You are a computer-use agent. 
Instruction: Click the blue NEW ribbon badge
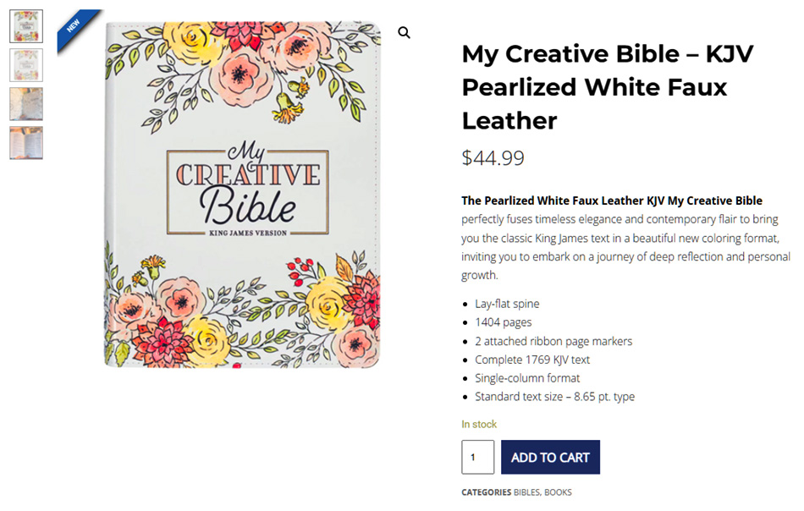point(74,27)
